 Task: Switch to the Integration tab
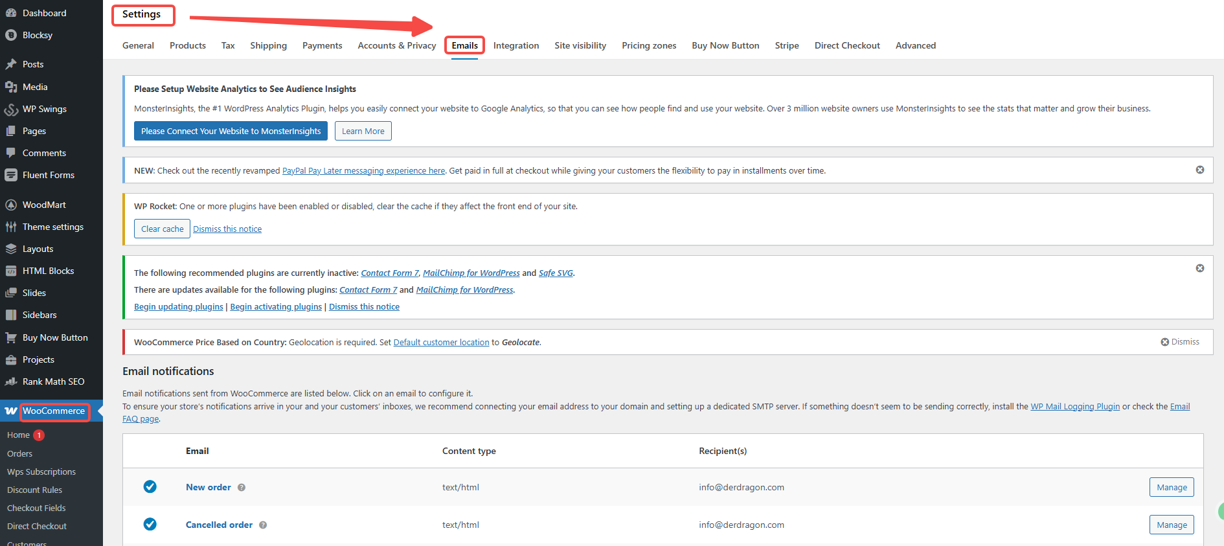(516, 45)
